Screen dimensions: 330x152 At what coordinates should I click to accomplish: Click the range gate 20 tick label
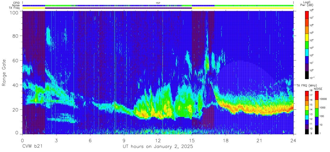tap(16, 109)
